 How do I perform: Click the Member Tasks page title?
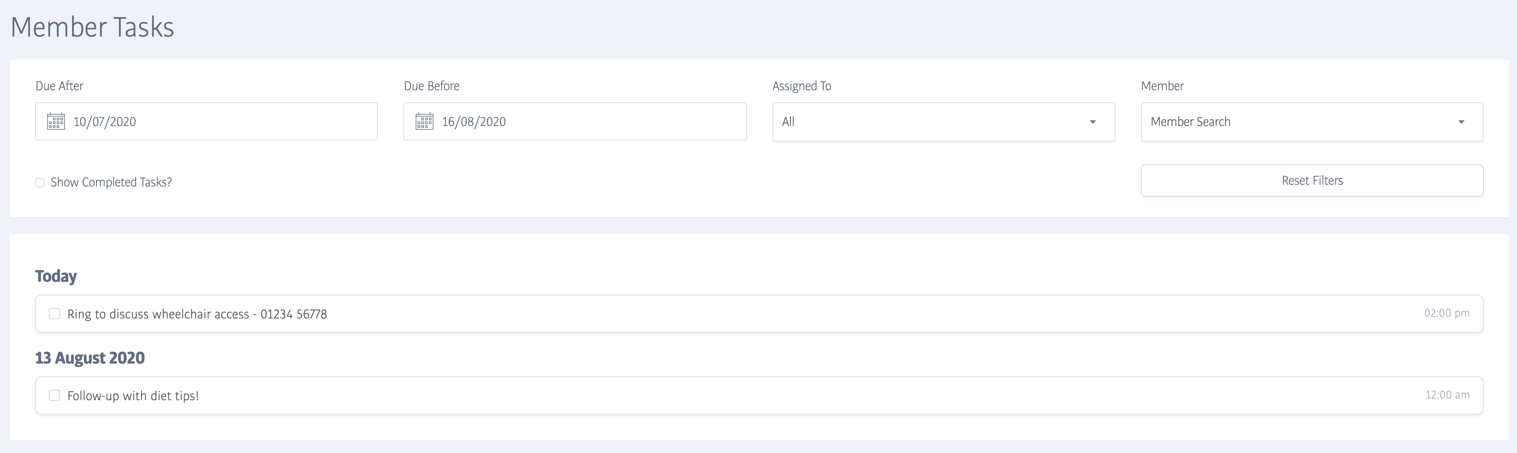(x=93, y=27)
